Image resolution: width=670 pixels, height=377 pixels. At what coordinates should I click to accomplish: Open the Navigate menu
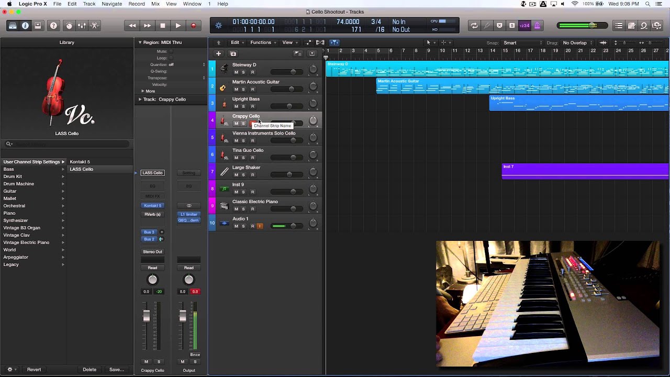[112, 4]
